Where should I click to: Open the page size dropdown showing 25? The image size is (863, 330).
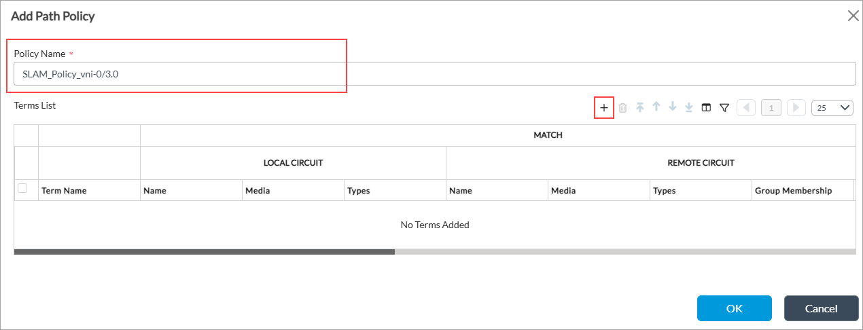point(832,107)
